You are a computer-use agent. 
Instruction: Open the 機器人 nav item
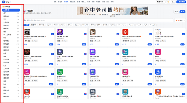pos(83,2)
